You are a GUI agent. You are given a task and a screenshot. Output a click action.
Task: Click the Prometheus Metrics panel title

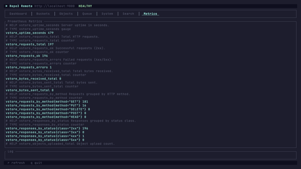pyautogui.click(x=25, y=21)
